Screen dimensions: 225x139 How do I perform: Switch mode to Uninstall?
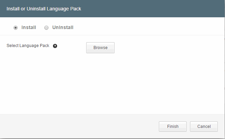click(x=46, y=28)
